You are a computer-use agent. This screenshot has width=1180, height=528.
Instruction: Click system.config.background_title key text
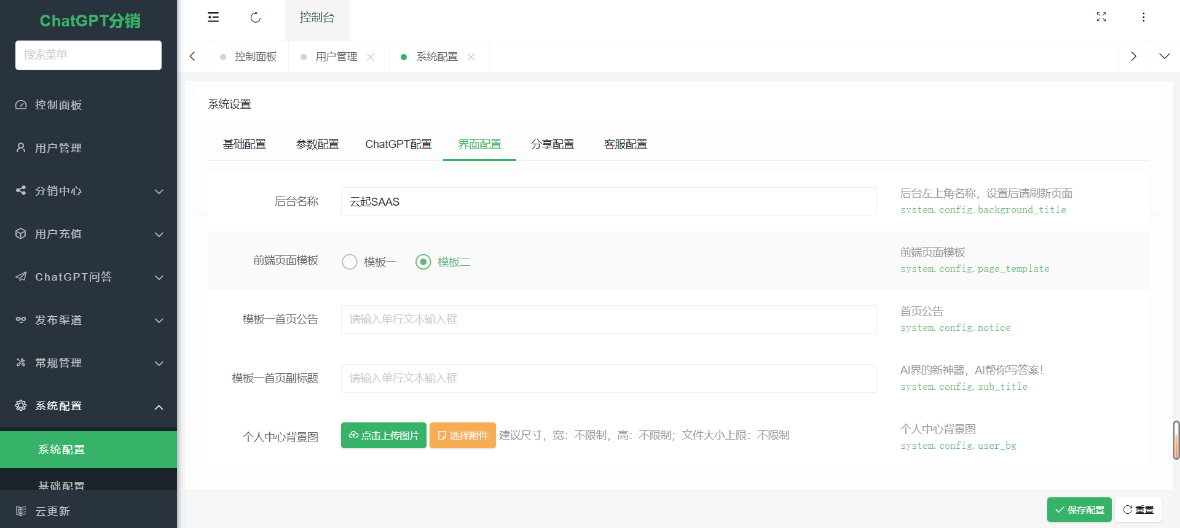tap(983, 210)
